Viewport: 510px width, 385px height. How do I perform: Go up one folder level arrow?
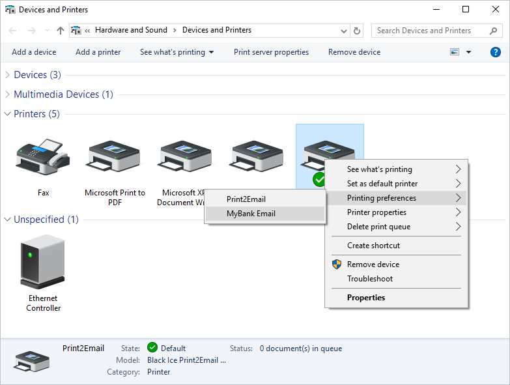[x=60, y=31]
